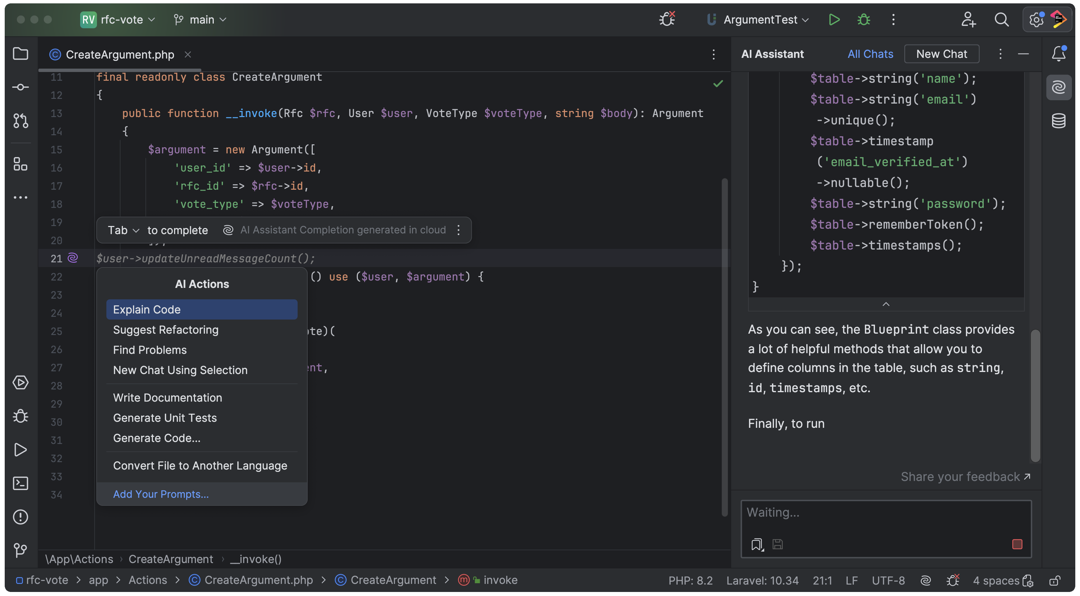Click the New Chat button
Screen dimensions: 1080x596
click(941, 54)
